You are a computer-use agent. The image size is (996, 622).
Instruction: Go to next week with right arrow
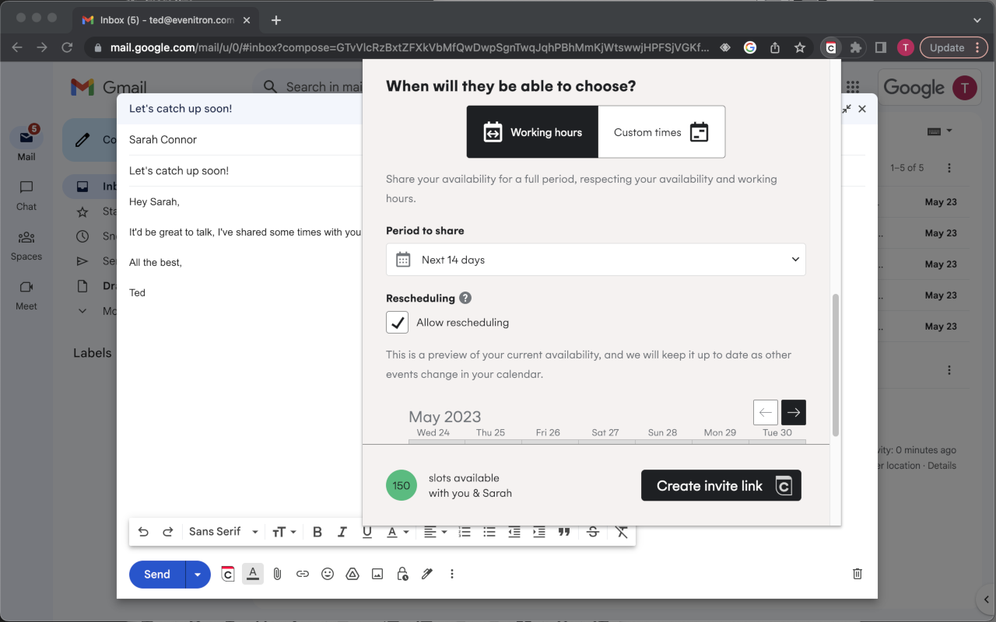tap(794, 412)
